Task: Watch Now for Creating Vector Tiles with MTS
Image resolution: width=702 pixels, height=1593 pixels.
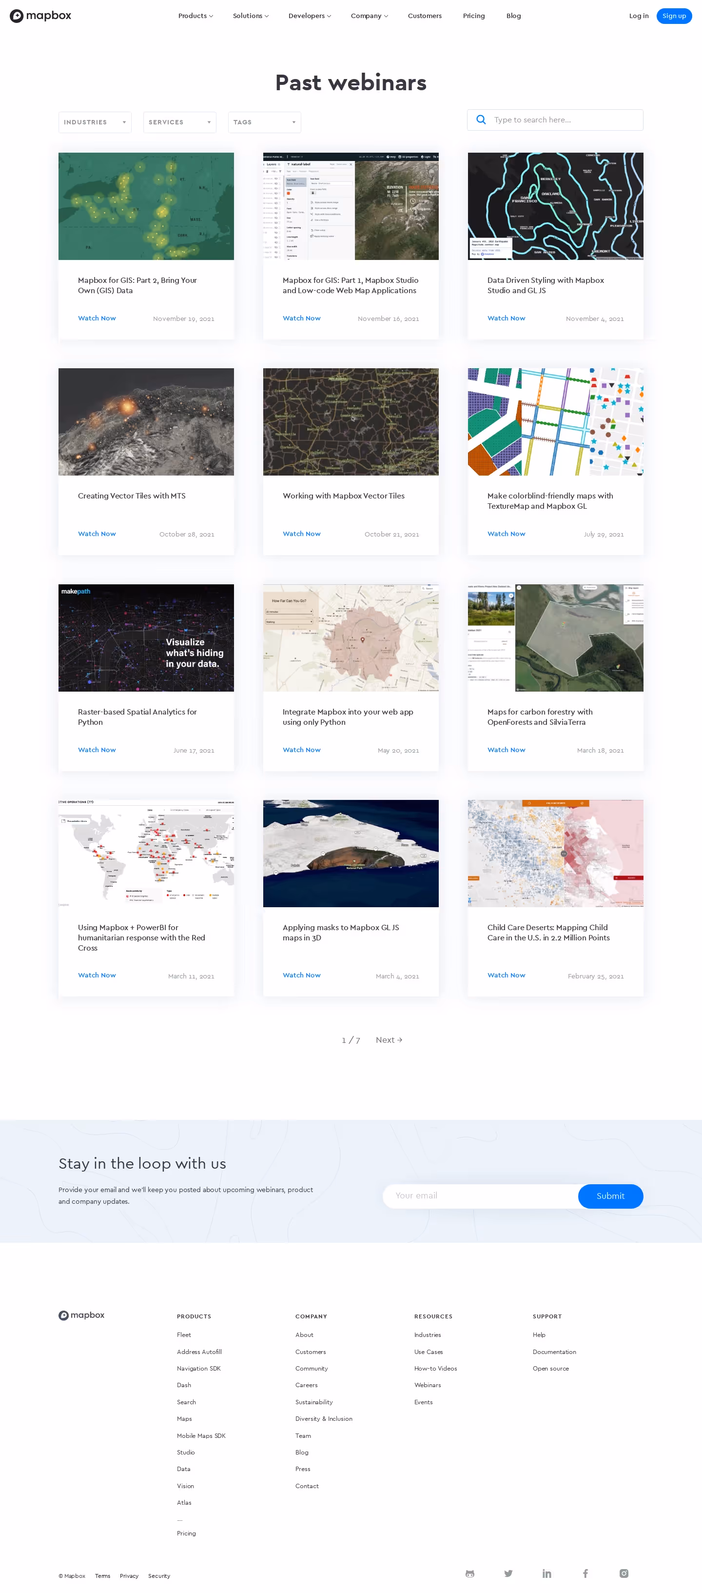Action: [97, 534]
